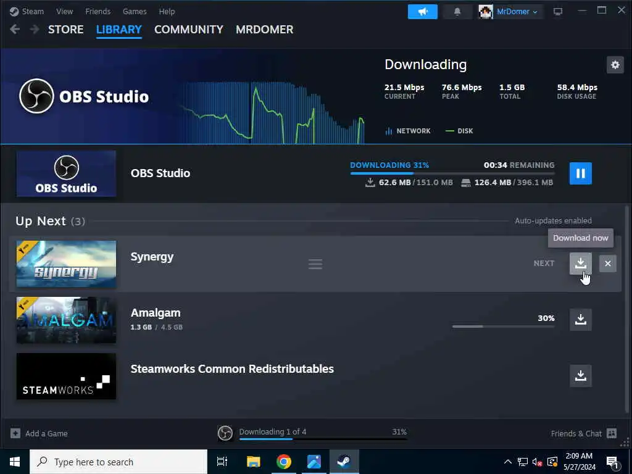Grab the Synergy reorder handle icon

click(x=315, y=264)
